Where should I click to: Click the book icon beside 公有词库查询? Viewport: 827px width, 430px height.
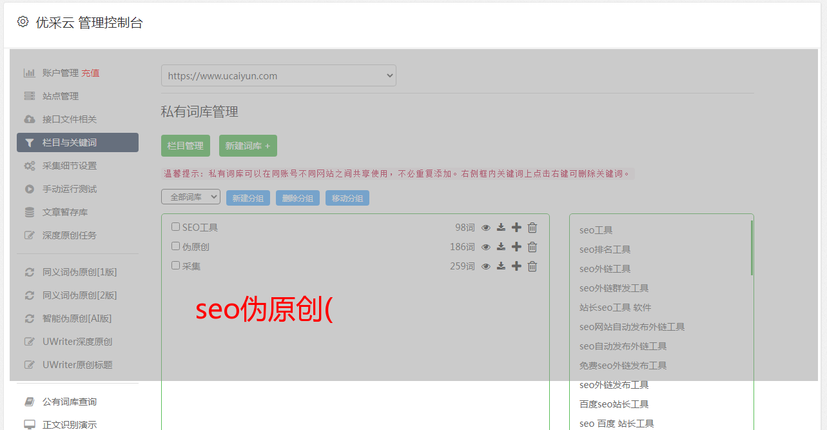point(30,402)
